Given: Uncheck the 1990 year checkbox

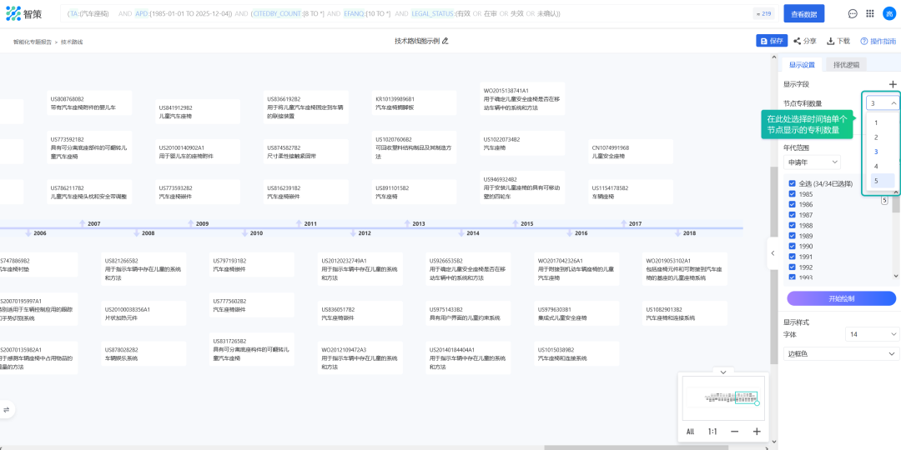Looking at the screenshot, I should [792, 246].
